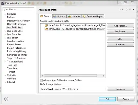The height and width of the screenshot is (105, 138).
Task: Click the horizontal scrollbar thumb
Action: (70, 76)
